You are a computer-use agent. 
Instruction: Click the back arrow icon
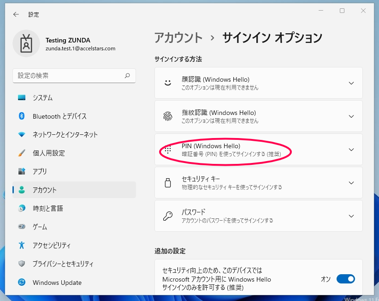tap(16, 14)
